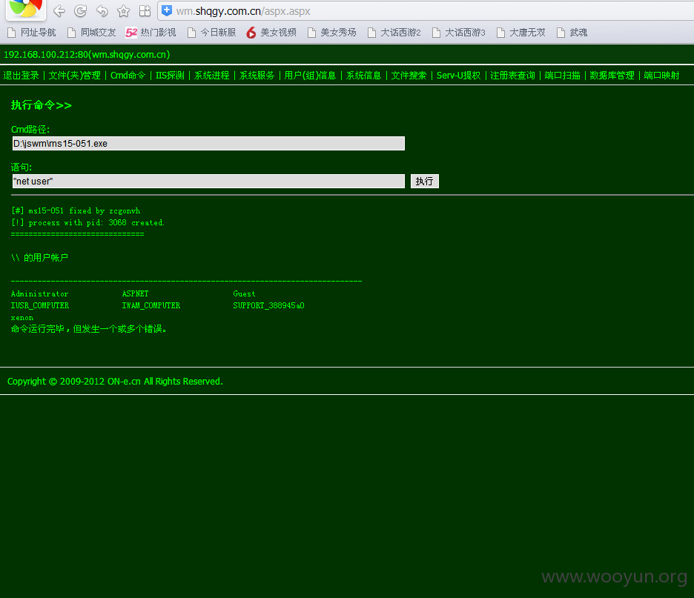Open the 网址导航 bookmark
This screenshot has width=694, height=598.
(x=32, y=33)
